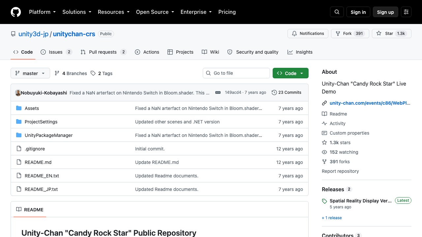
Task: Open the unity-chan.com website link
Action: (370, 103)
